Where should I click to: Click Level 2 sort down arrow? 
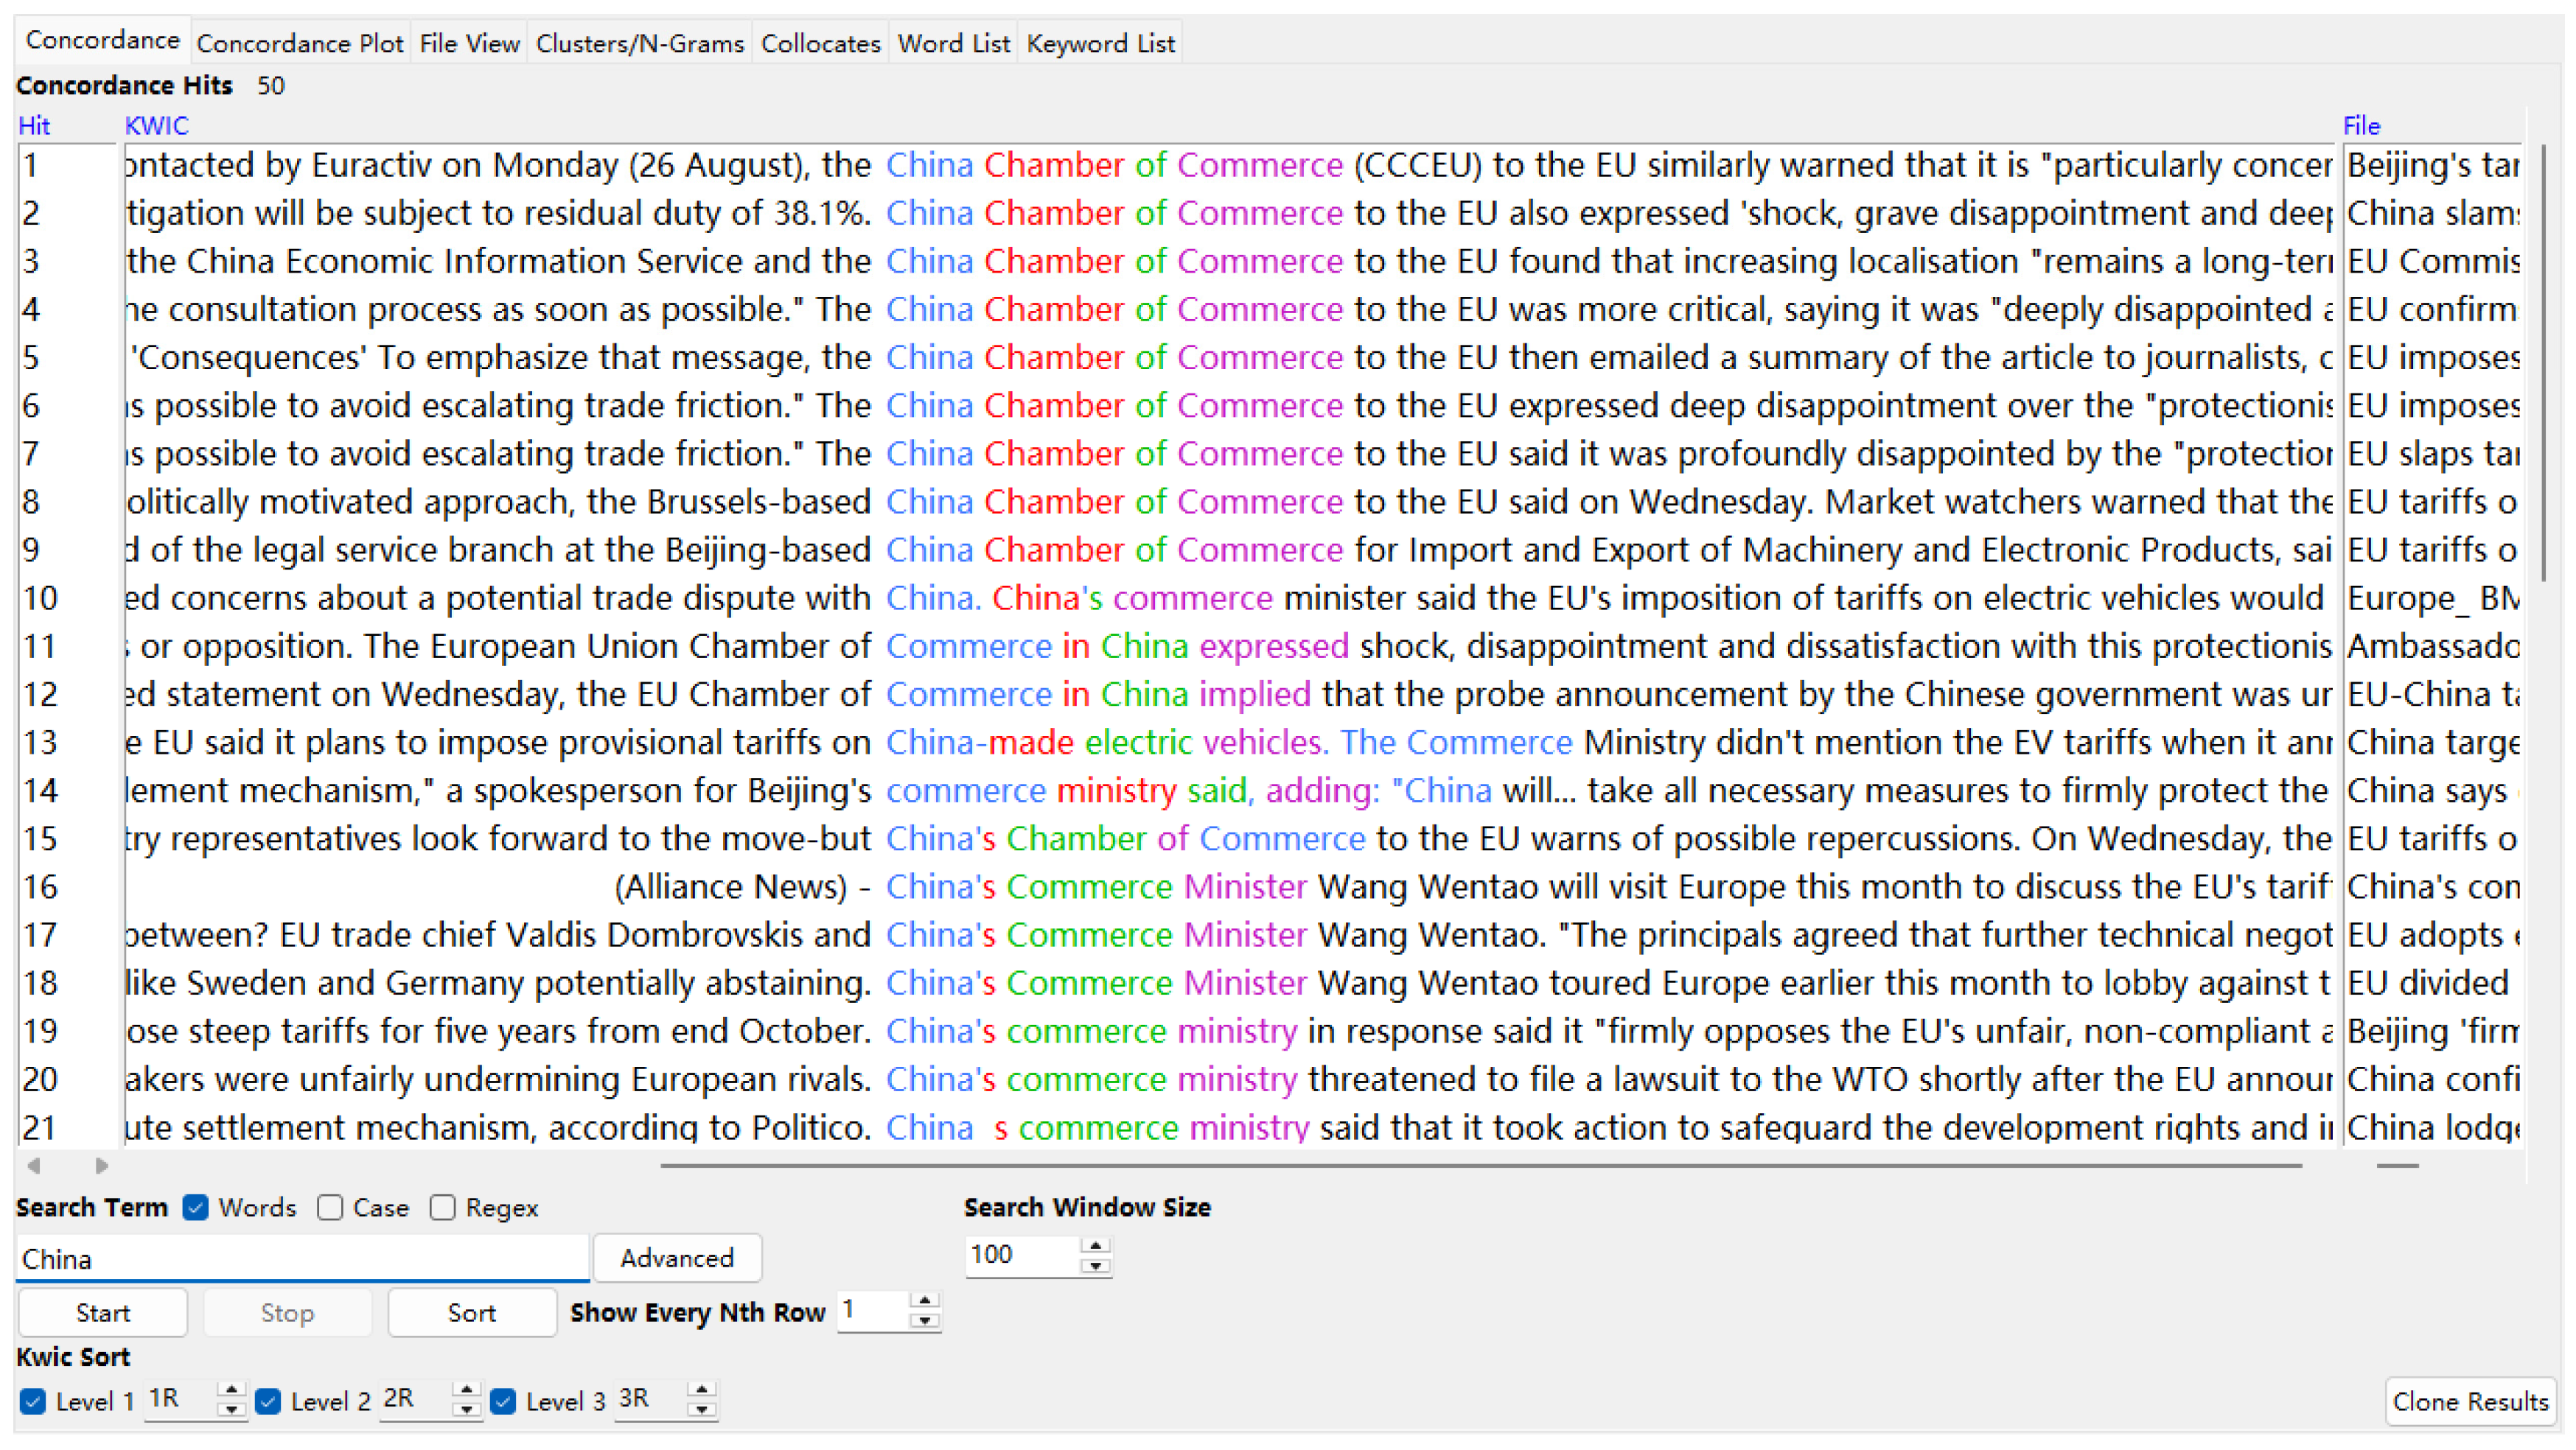466,1410
